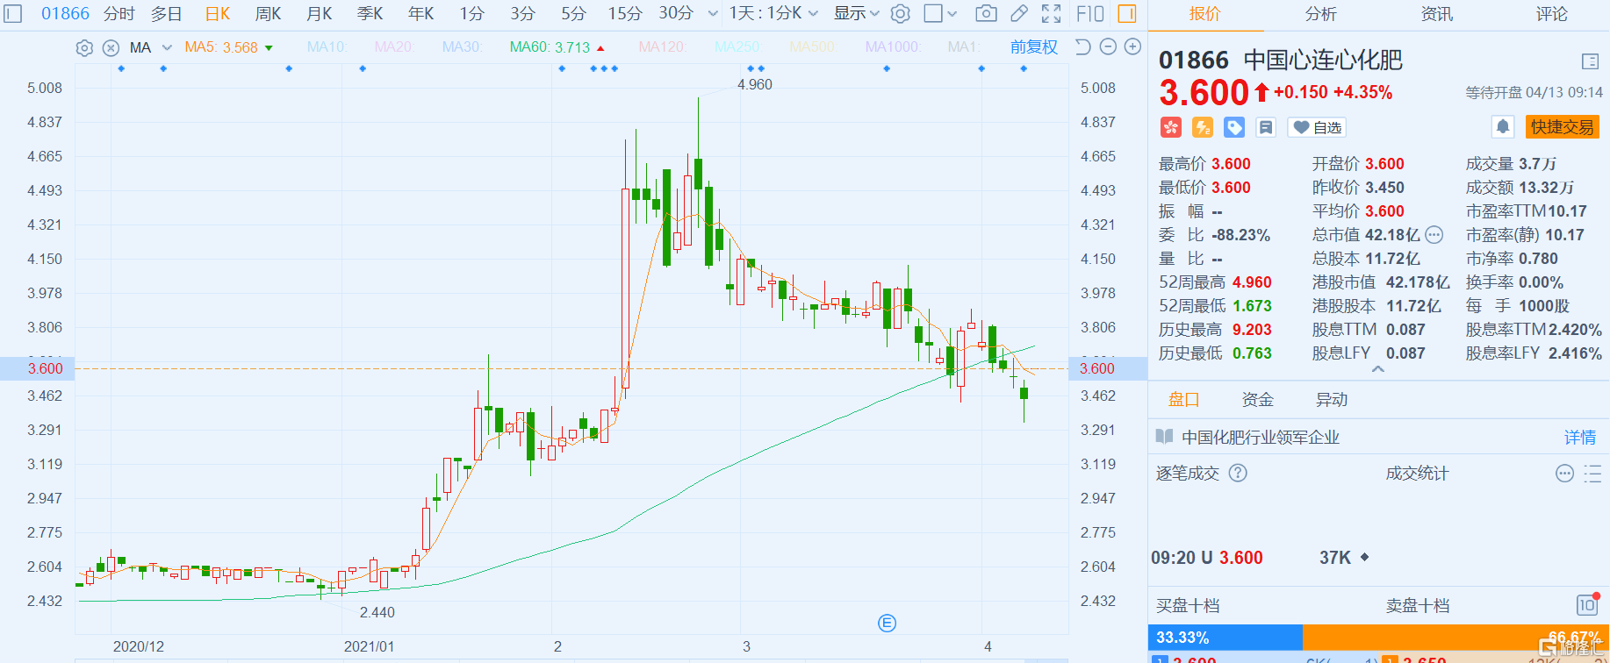Zoom out chart with minus icon
This screenshot has width=1610, height=663.
click(x=1108, y=47)
